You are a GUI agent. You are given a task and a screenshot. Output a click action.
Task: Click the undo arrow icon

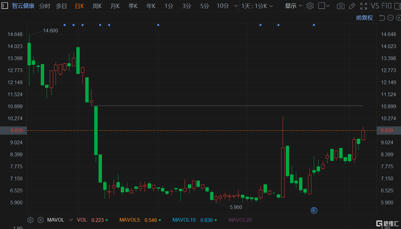point(382,18)
